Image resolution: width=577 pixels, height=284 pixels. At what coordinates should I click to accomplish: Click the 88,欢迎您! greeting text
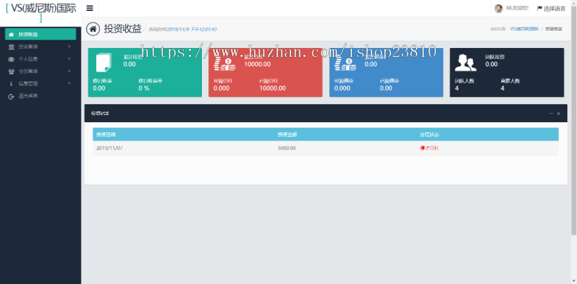tap(517, 8)
